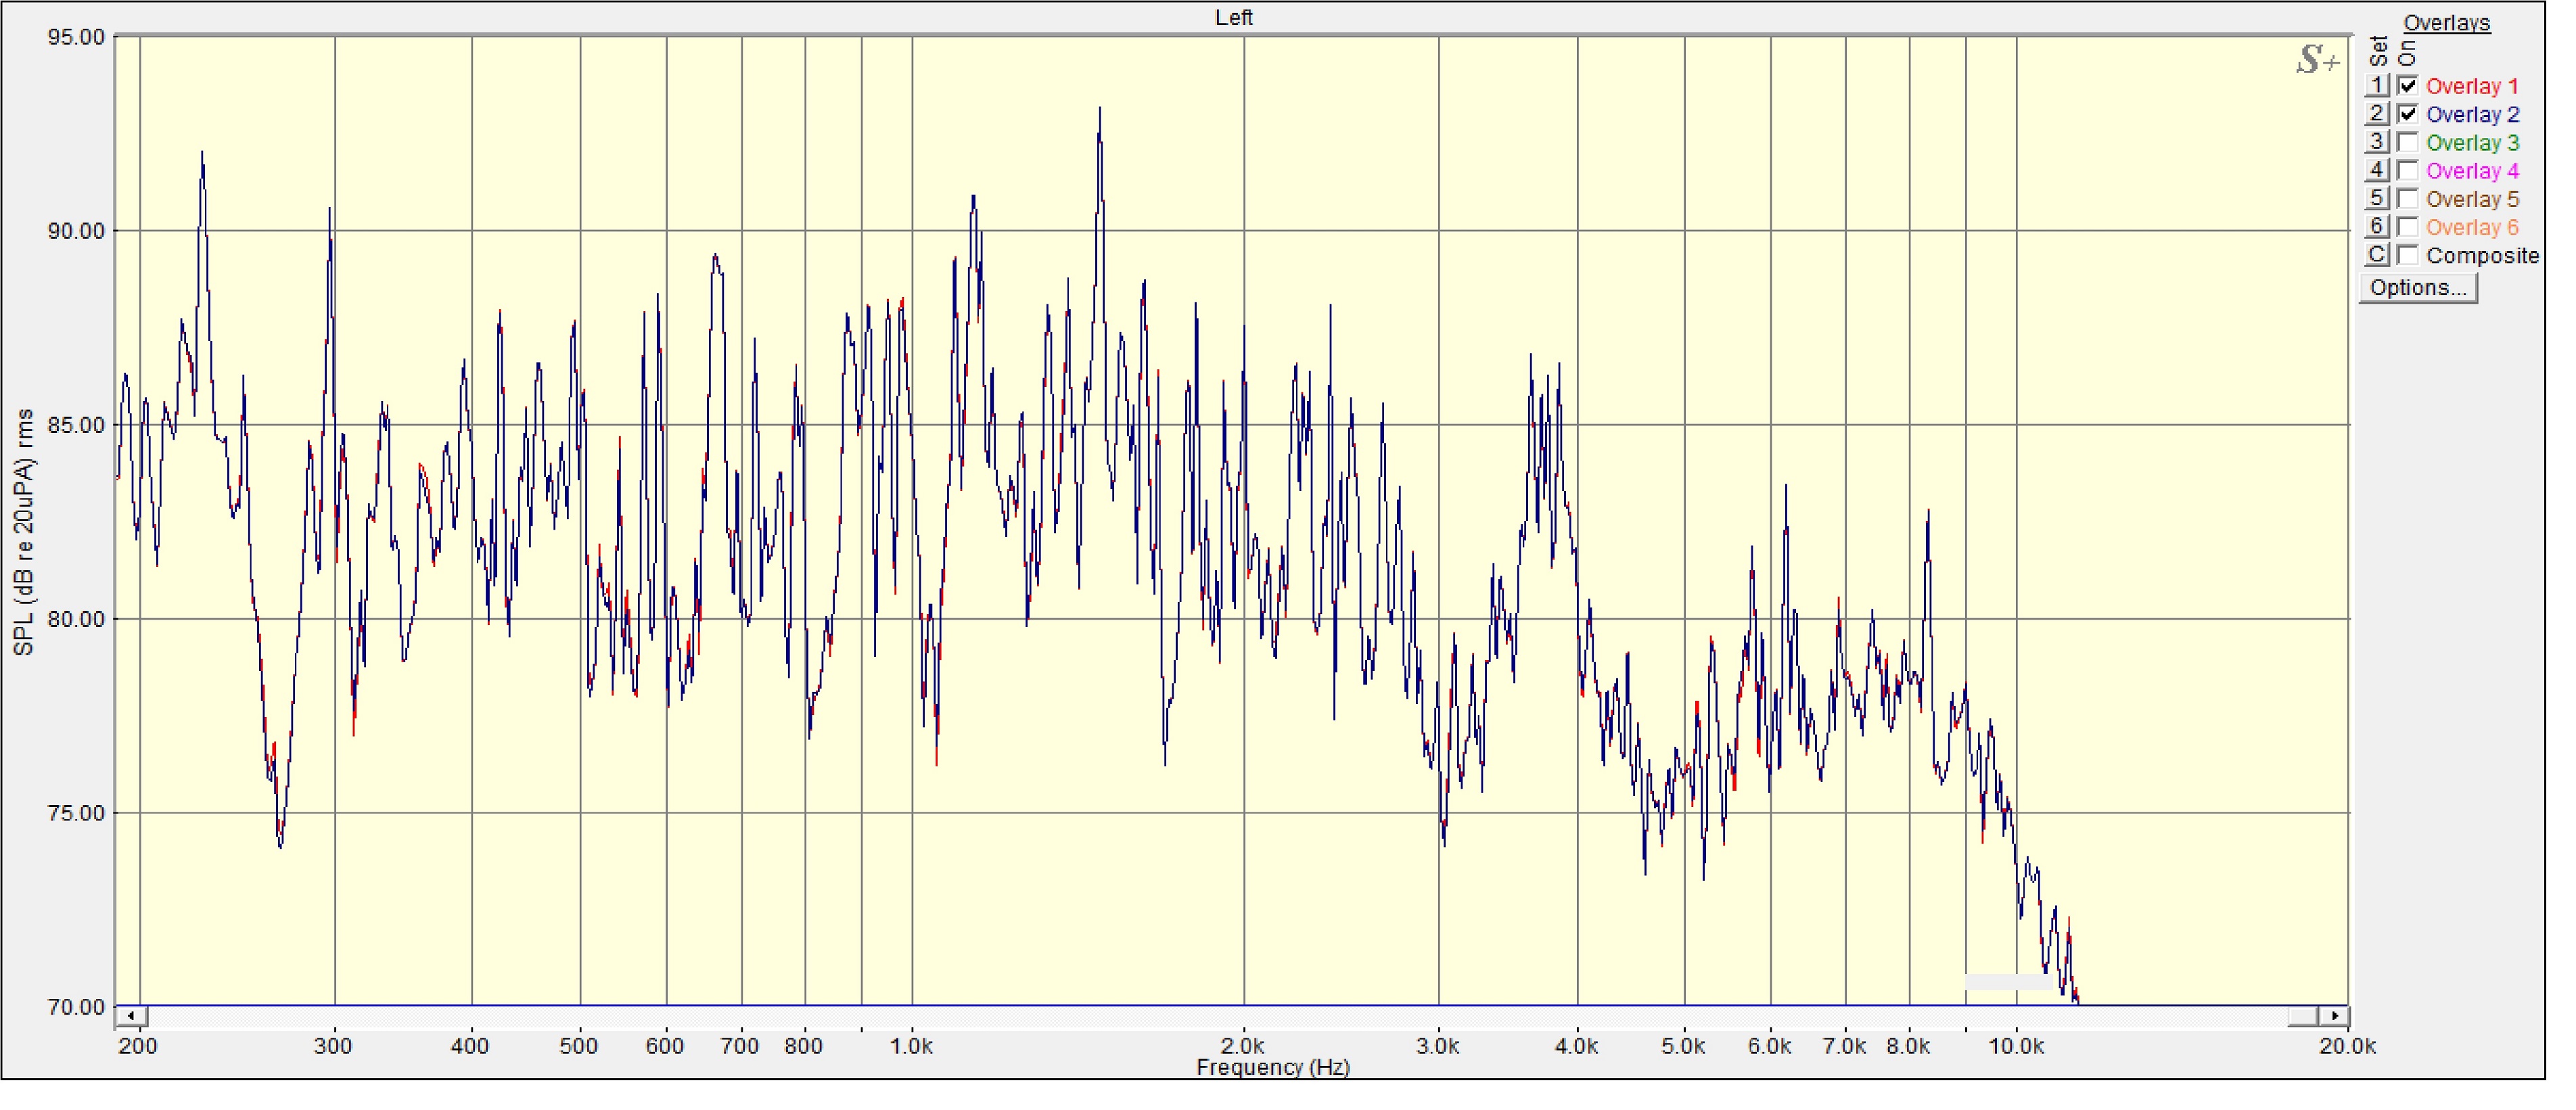Viewport: 2576px width, 1110px height.
Task: Enable the Overlay 6 checkbox
Action: point(2407,227)
